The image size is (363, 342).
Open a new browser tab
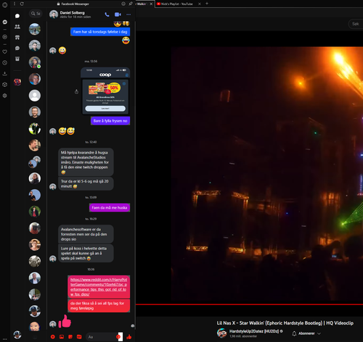tap(207, 4)
